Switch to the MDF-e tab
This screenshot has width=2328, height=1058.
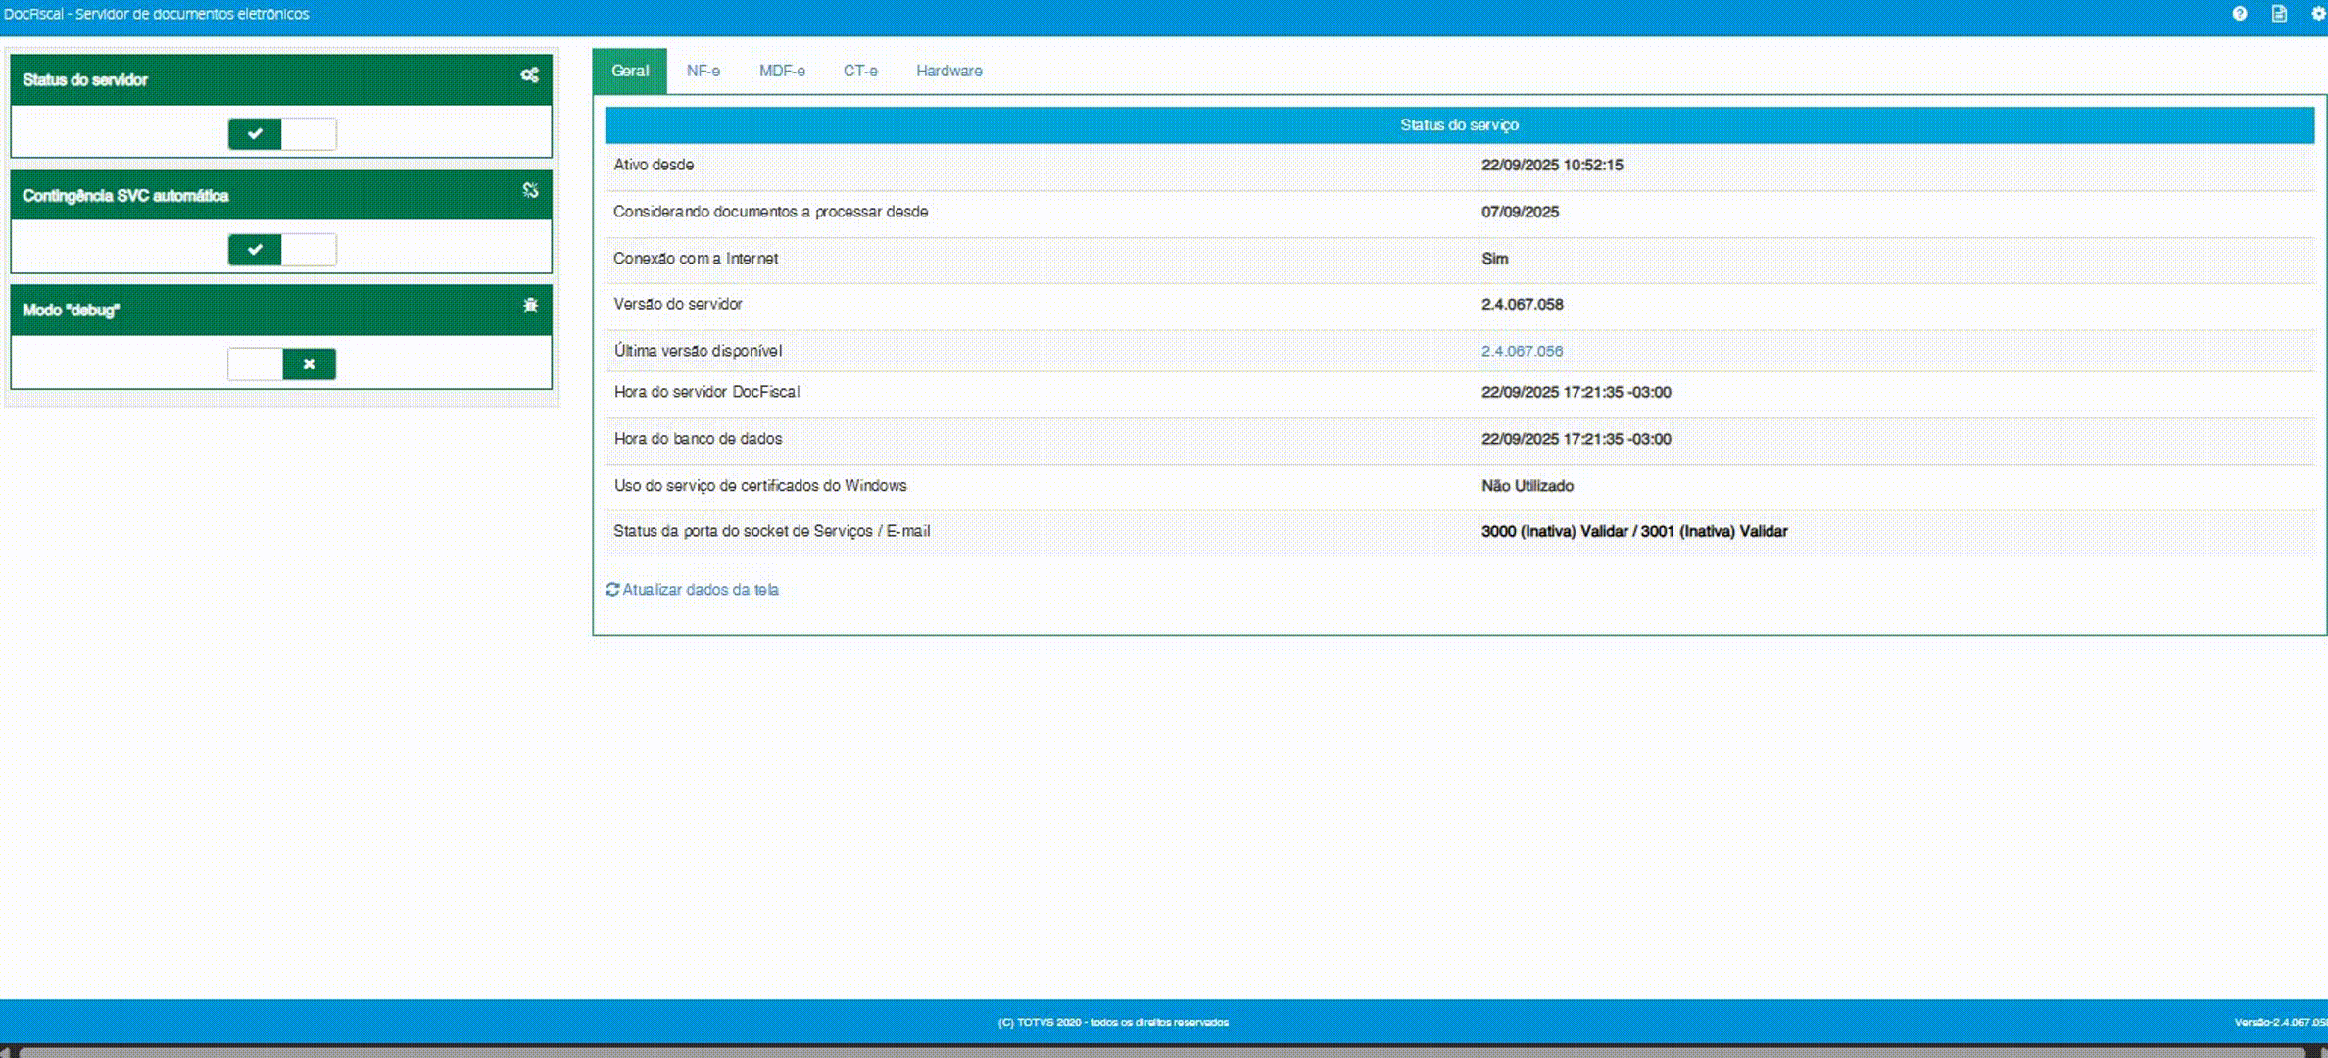click(782, 71)
